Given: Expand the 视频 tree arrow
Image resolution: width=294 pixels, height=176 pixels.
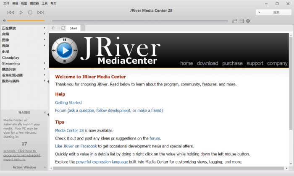Looking at the screenshot, I should tap(45, 45).
